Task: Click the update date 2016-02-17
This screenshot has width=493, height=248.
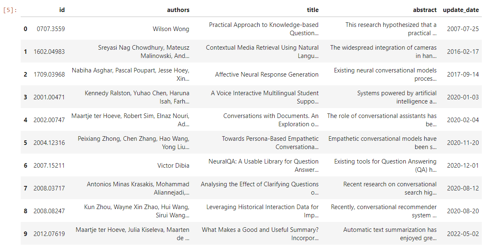Action: point(463,52)
